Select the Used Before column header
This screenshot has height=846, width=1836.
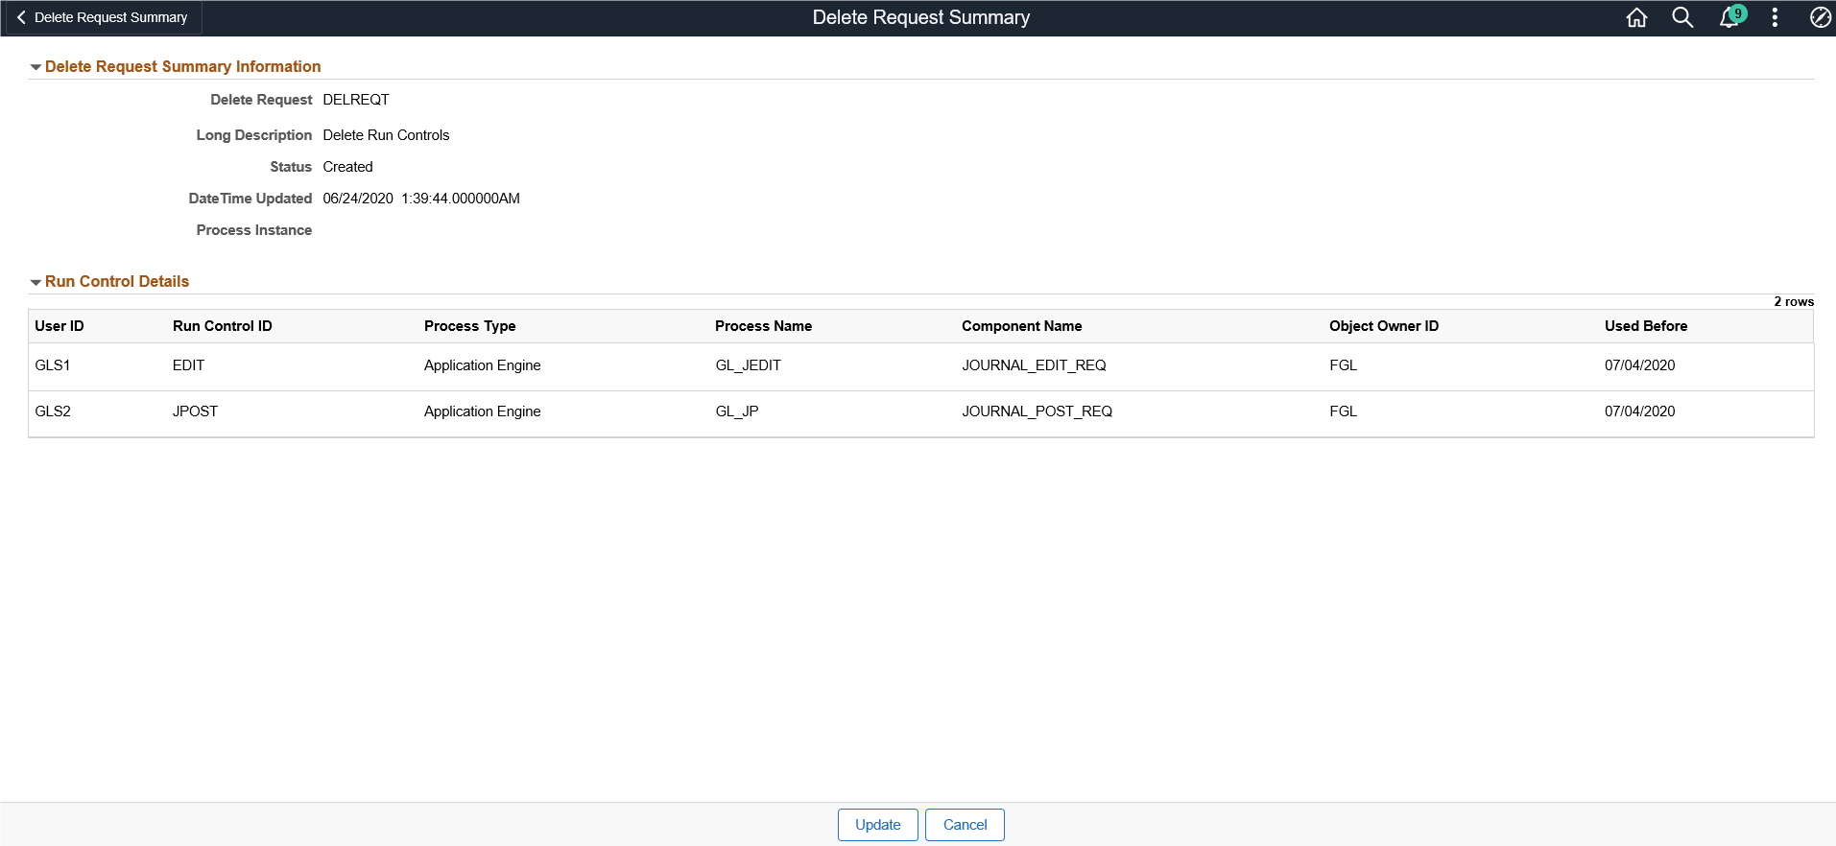point(1646,326)
